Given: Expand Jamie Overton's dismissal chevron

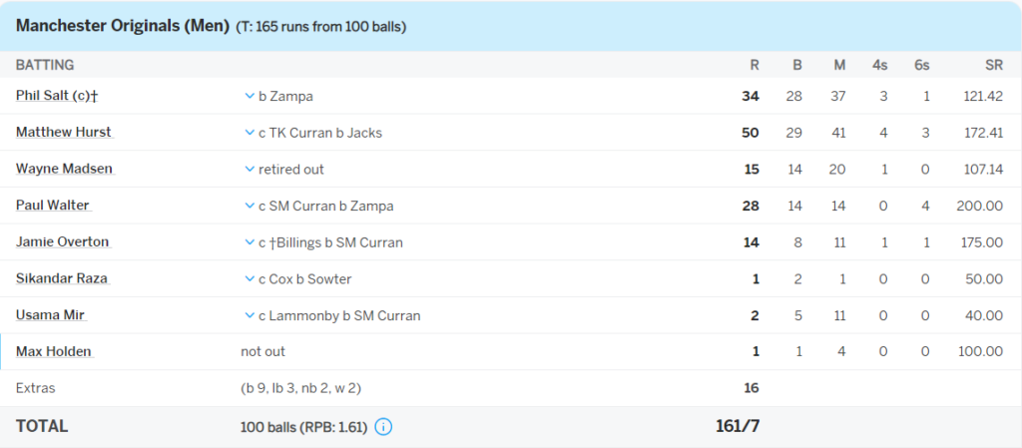Looking at the screenshot, I should [x=250, y=242].
